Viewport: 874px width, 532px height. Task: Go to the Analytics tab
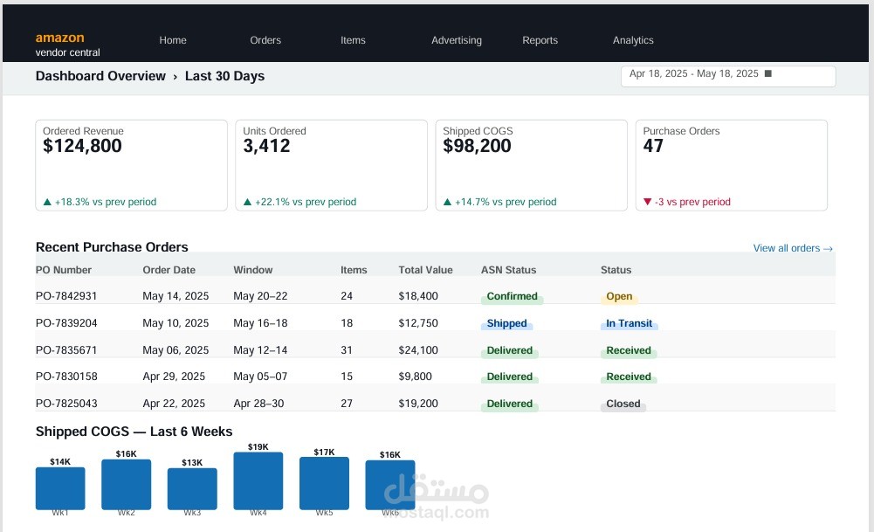[633, 40]
